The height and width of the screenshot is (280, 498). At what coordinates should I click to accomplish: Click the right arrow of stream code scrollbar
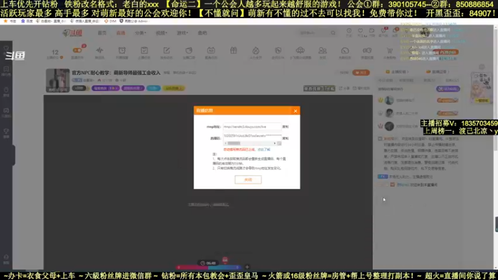[275, 143]
